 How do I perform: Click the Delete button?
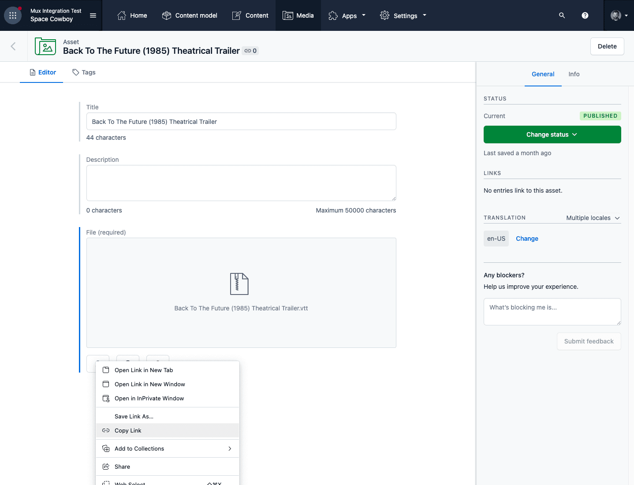click(607, 46)
